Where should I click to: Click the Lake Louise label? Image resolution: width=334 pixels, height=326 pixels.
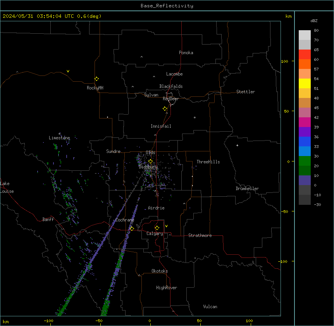[6, 187]
